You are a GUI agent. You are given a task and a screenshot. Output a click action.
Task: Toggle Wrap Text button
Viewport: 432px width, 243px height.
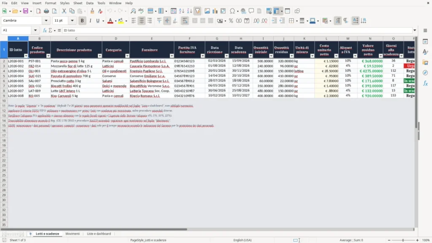[x=185, y=21]
